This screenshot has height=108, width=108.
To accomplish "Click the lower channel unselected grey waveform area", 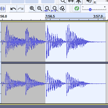I will coord(23,84).
